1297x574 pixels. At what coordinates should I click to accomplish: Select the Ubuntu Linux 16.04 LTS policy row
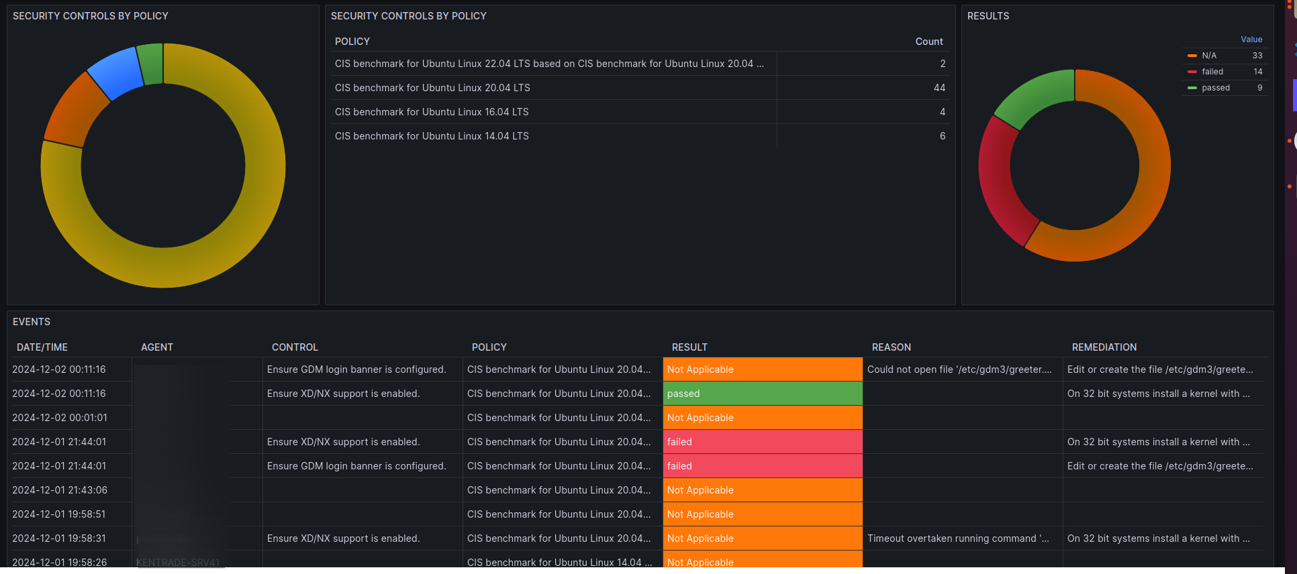(x=432, y=112)
